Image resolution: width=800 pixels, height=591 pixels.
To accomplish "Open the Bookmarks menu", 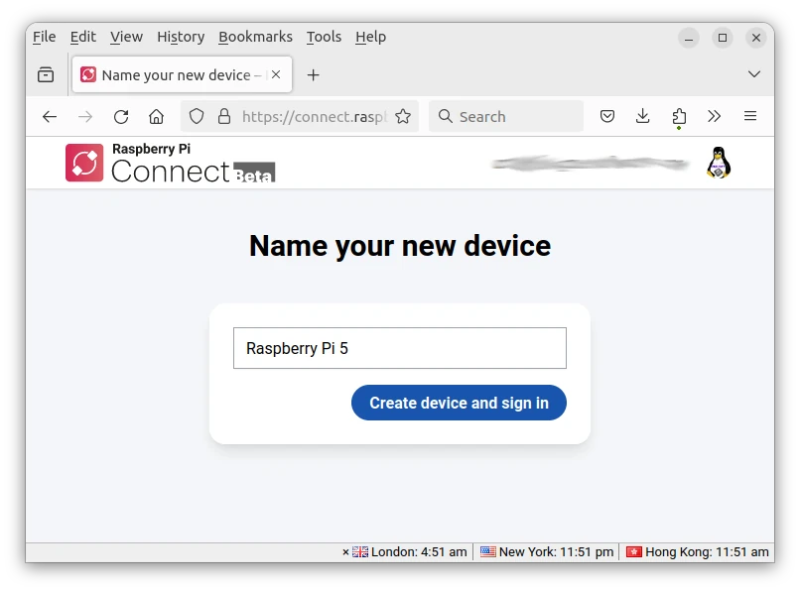I will pos(255,37).
